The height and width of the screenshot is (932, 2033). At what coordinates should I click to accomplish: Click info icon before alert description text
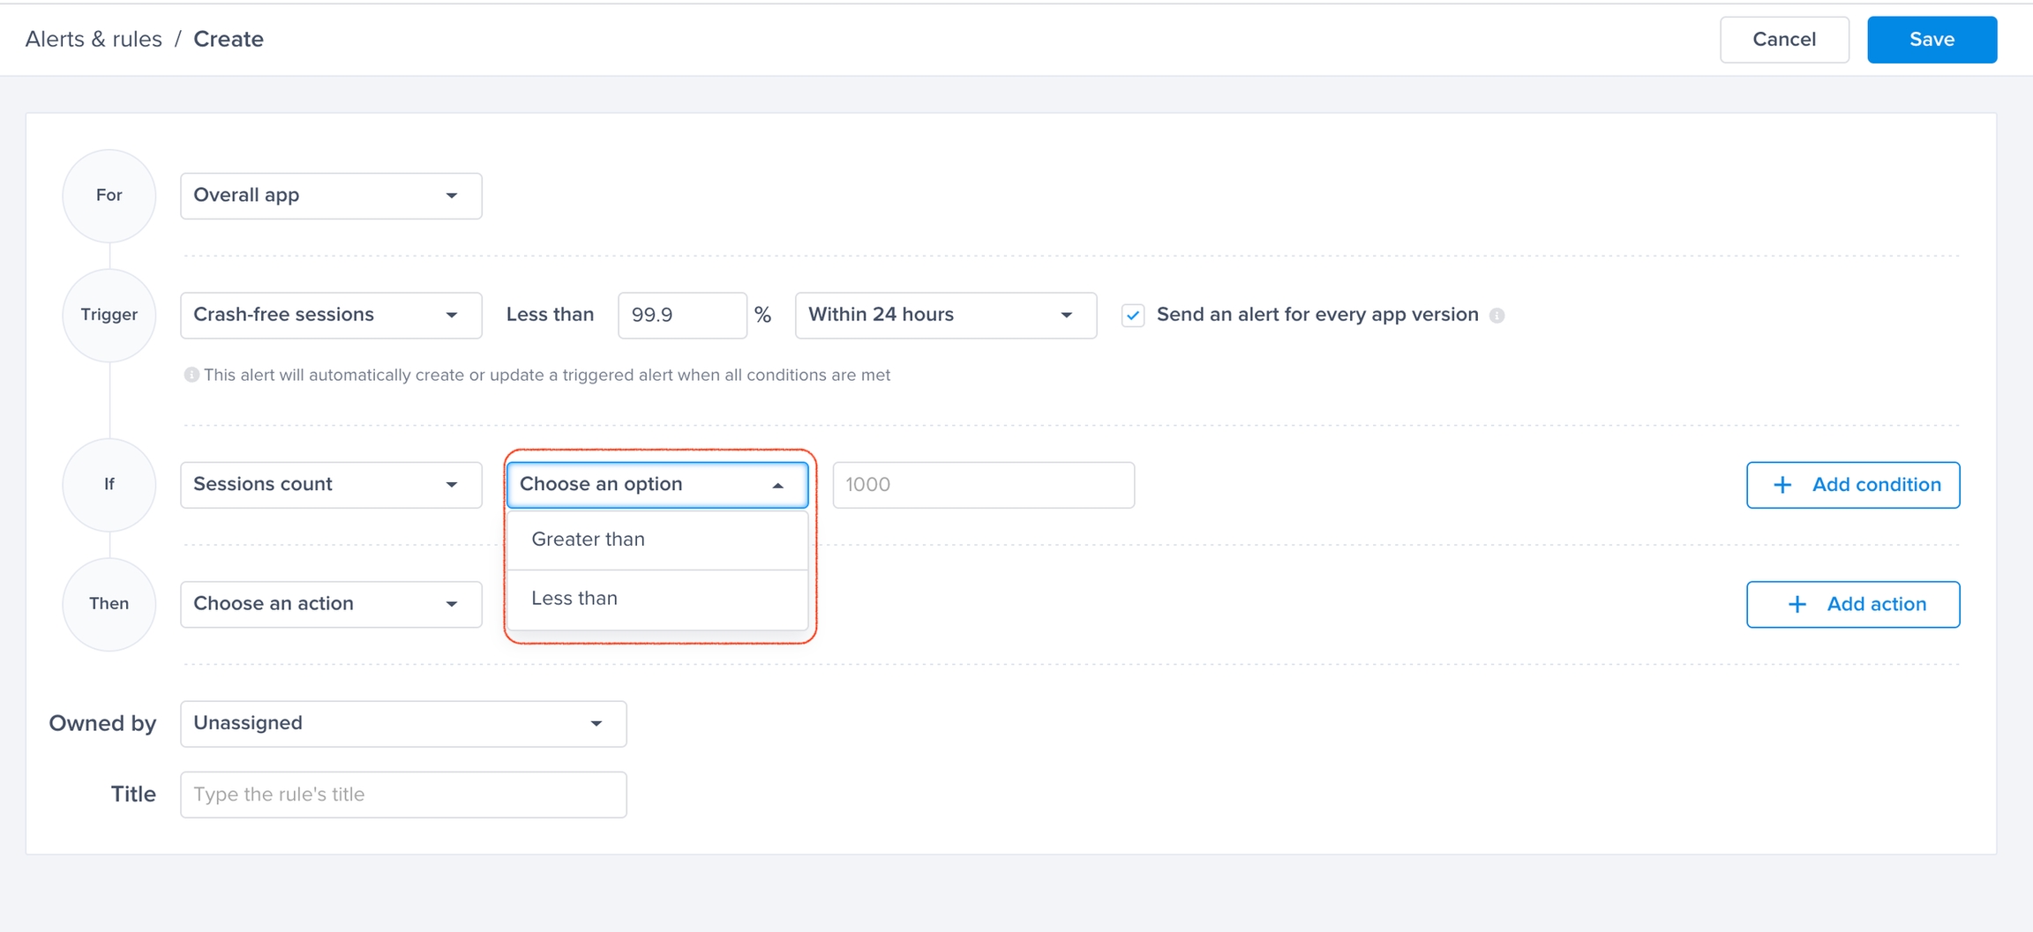coord(191,375)
